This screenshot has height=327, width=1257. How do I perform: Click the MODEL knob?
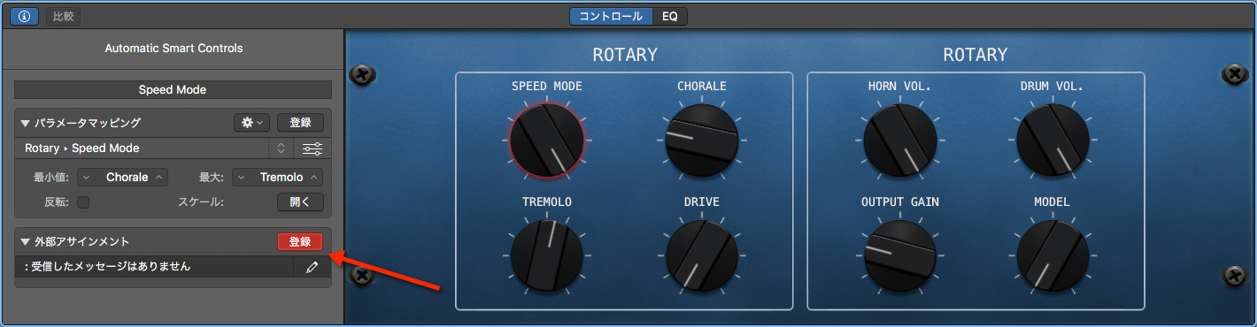[x=1053, y=256]
